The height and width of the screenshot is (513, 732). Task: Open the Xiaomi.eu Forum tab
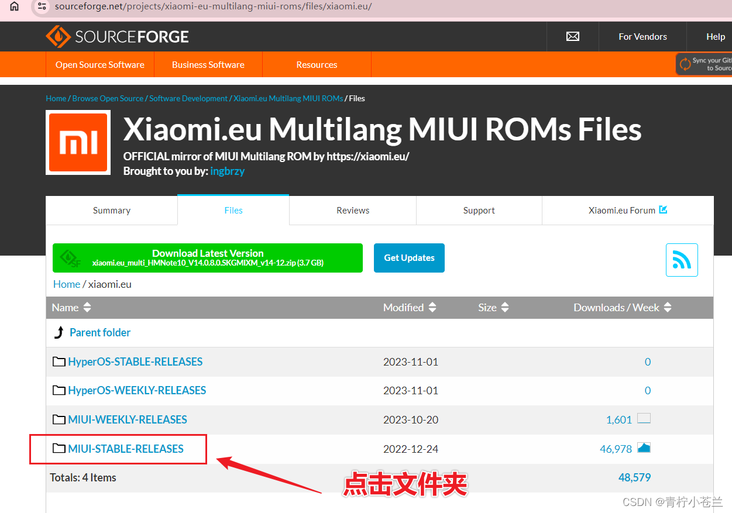point(628,210)
